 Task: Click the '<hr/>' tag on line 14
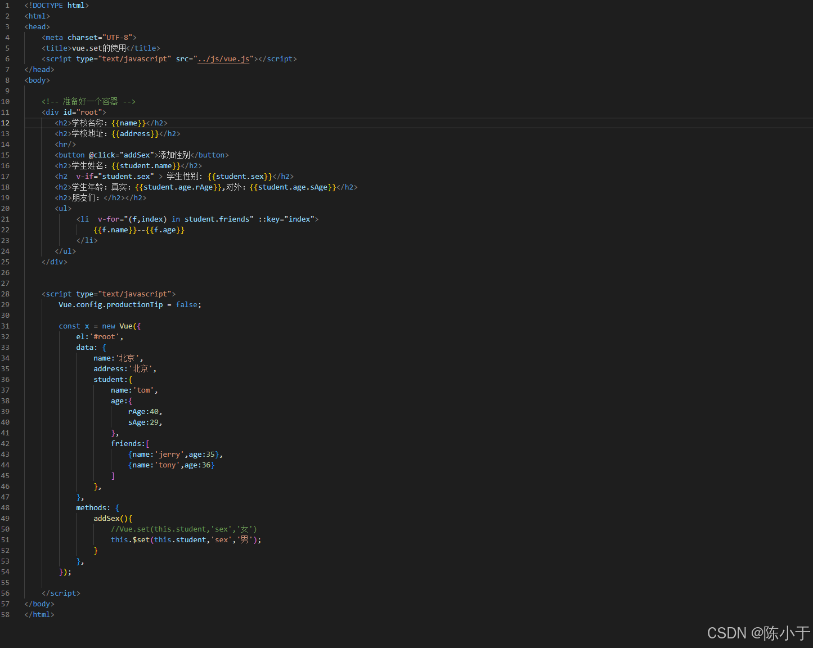click(65, 145)
